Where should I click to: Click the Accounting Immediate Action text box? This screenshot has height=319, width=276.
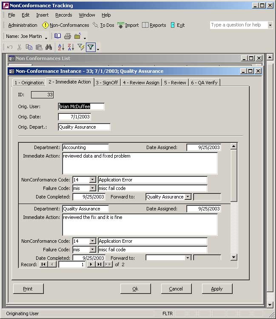[x=140, y=164]
